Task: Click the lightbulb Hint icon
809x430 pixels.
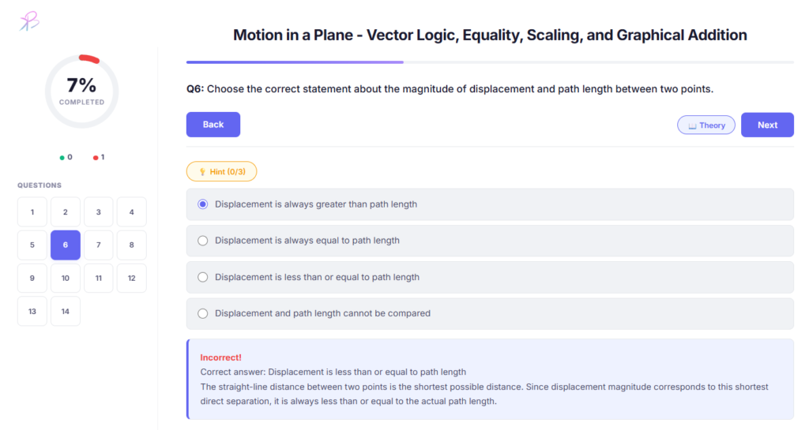Action: coord(200,171)
